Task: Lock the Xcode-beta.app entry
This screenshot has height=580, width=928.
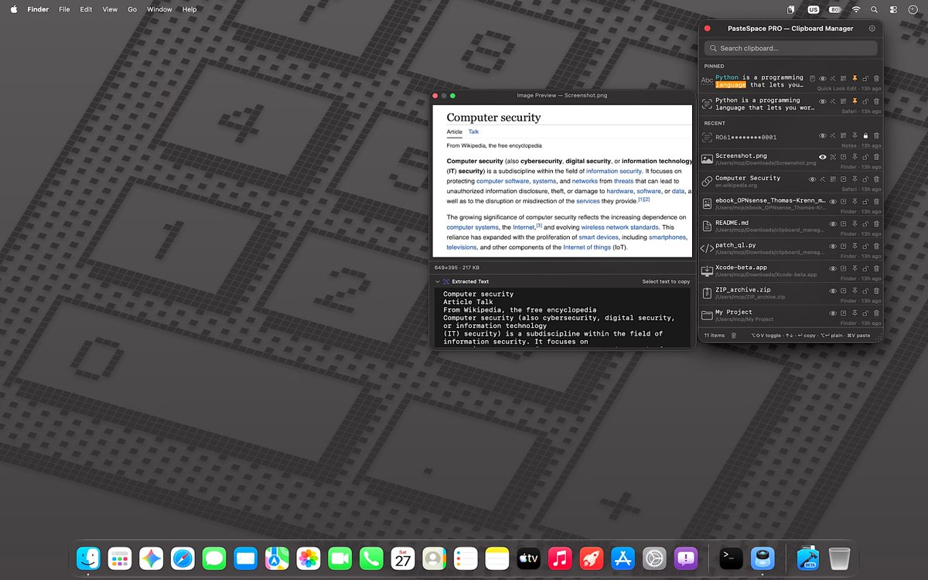Action: coord(865,268)
